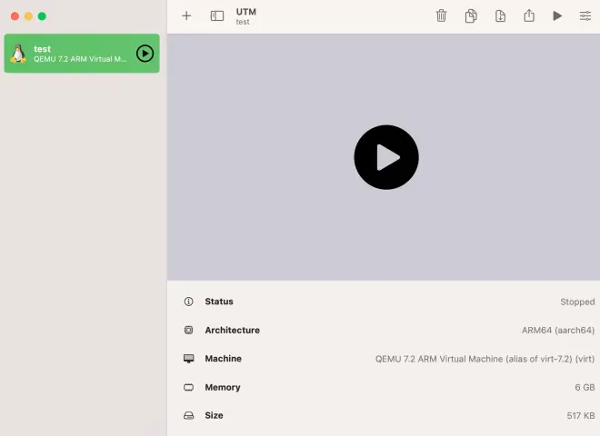The image size is (600, 436).
Task: Click the Status info icon
Action: (189, 302)
